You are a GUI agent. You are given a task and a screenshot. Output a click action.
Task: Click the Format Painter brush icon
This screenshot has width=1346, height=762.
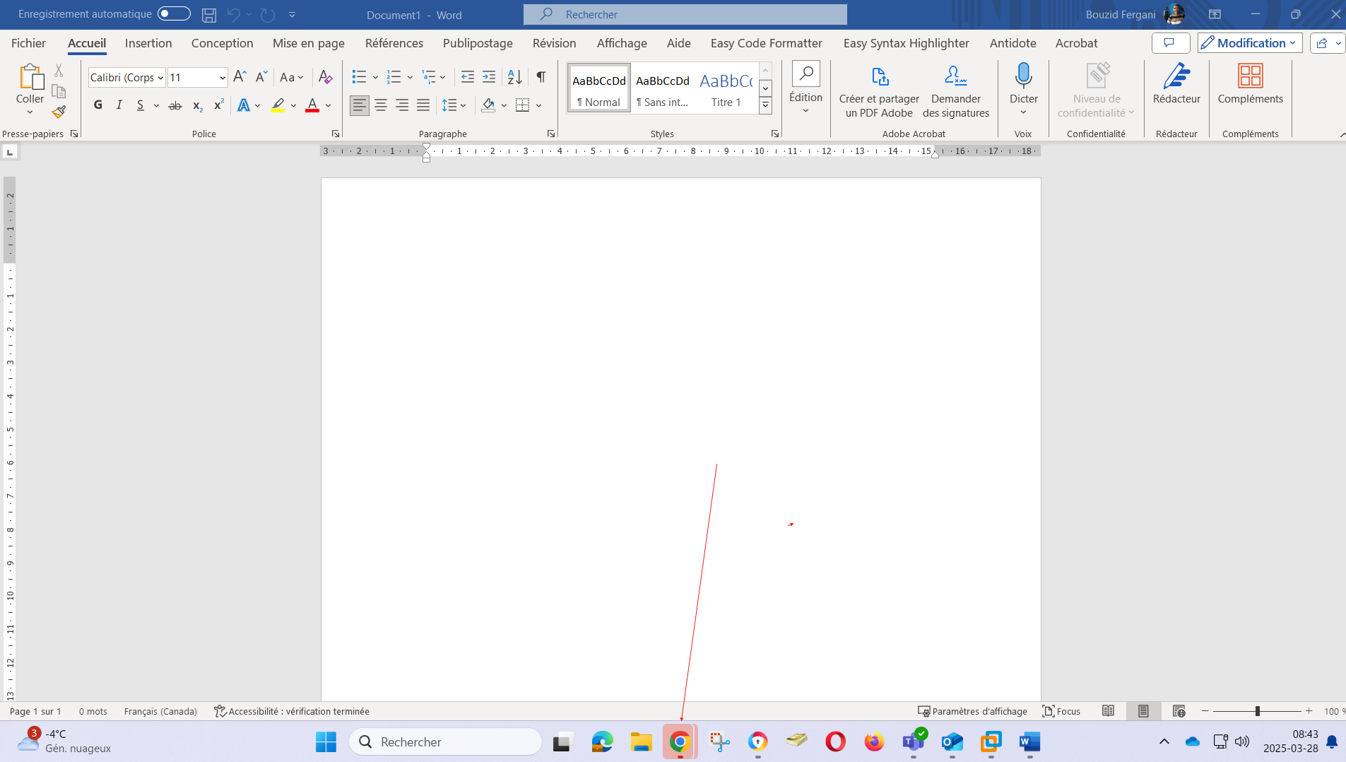pyautogui.click(x=59, y=112)
